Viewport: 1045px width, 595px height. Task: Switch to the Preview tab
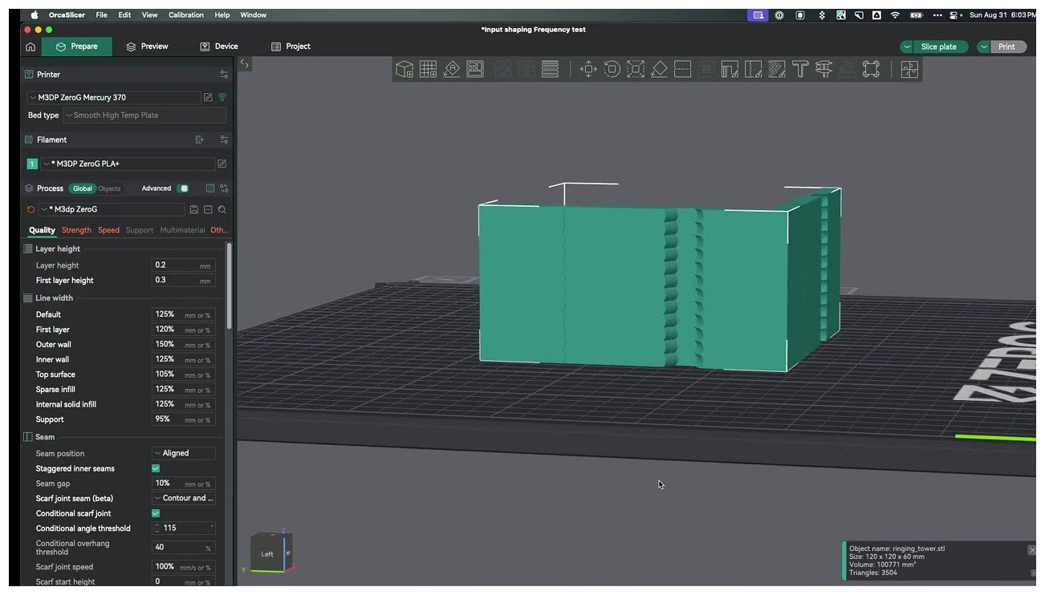click(147, 47)
